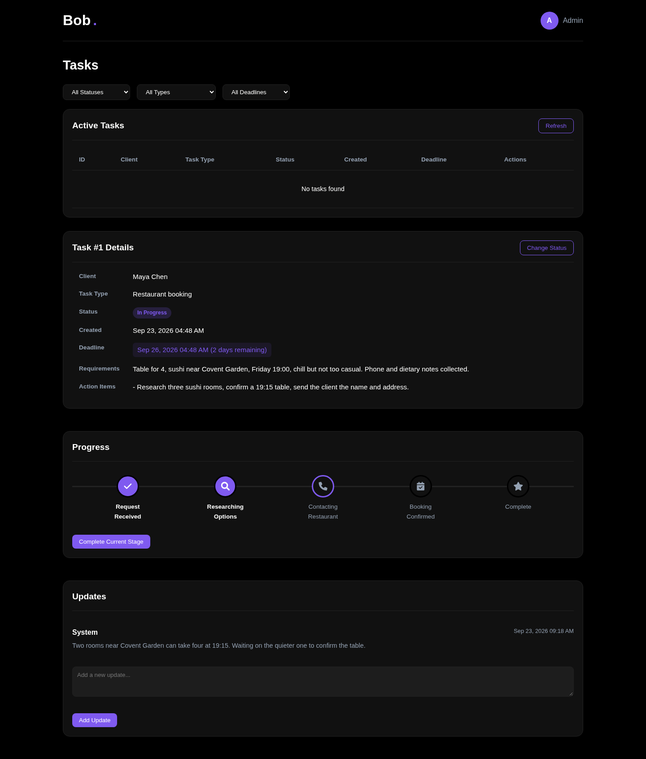Viewport: 646px width, 759px height.
Task: Click the Complete stage label
Action: [x=518, y=507]
